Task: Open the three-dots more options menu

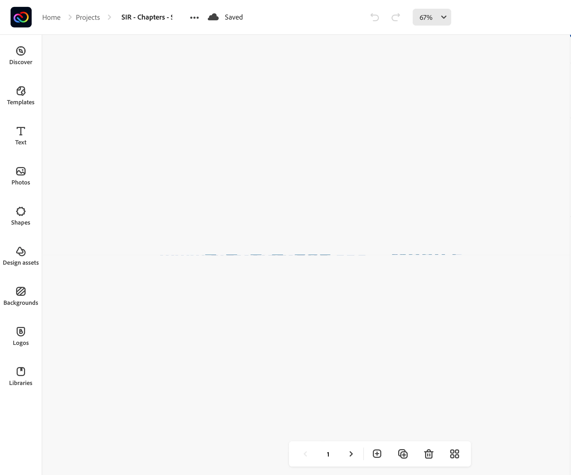Action: pos(194,17)
